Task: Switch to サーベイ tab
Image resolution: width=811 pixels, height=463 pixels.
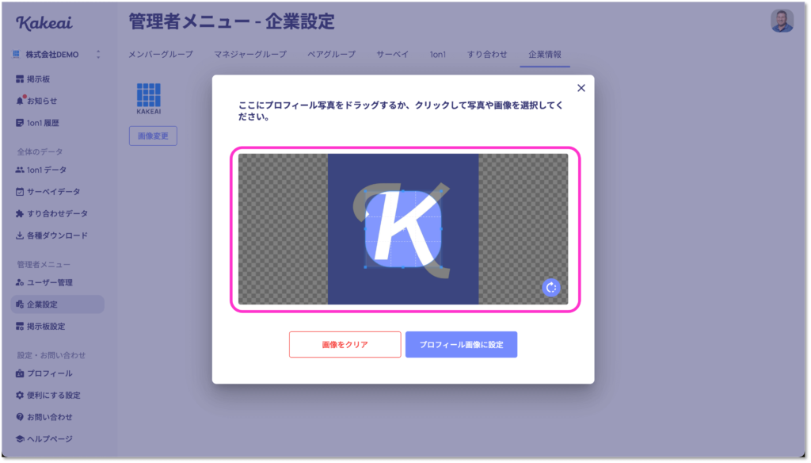Action: [x=393, y=55]
